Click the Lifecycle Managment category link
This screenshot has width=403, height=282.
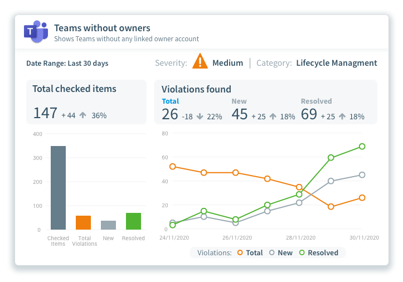point(337,63)
